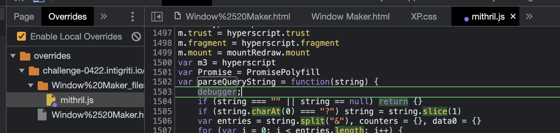This screenshot has height=133, width=560.
Task: Uncheck Enable Local Overrides checkbox
Action: coord(21,37)
